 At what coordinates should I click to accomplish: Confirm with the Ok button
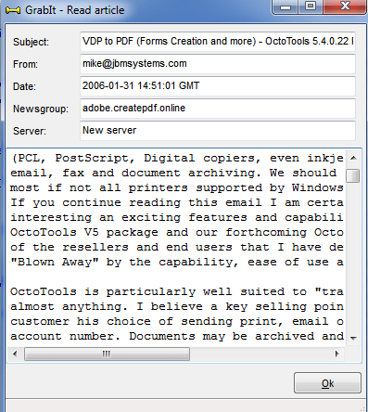(327, 383)
